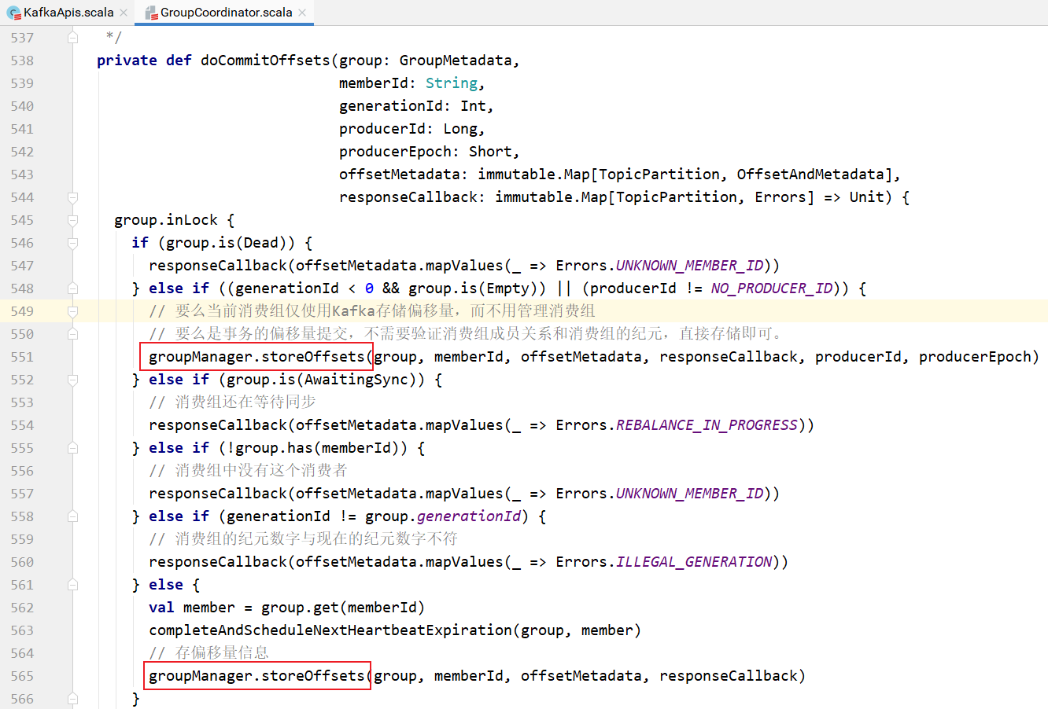This screenshot has width=1048, height=709.
Task: Click line number 565 in the gutter
Action: [x=22, y=676]
